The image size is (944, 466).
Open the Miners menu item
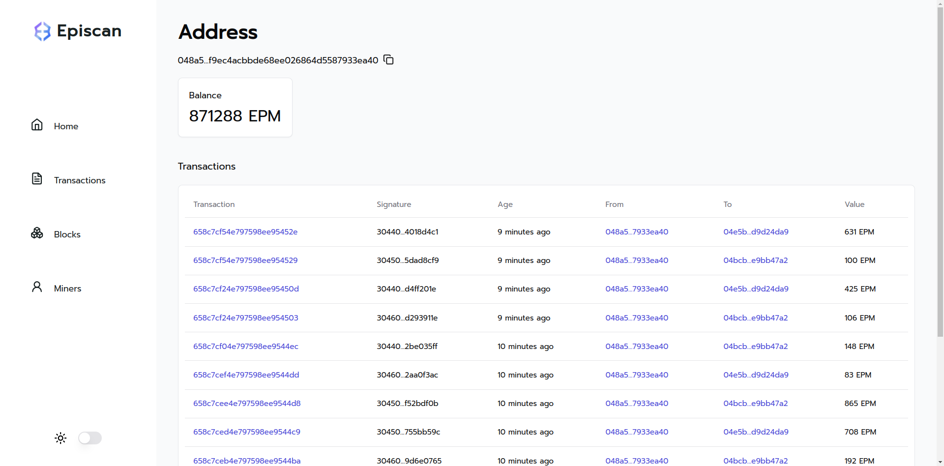[67, 289]
